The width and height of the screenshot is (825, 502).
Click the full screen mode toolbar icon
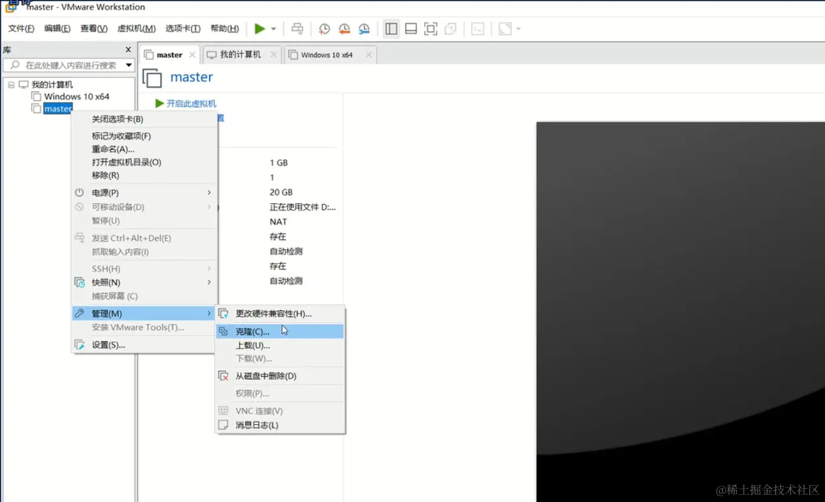coord(430,29)
